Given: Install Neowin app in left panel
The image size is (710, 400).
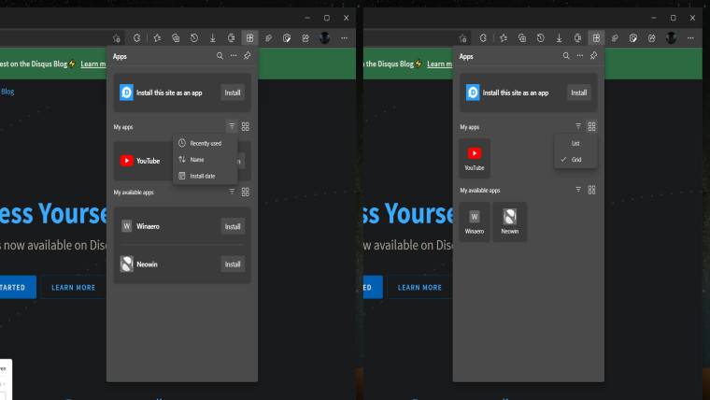Looking at the screenshot, I should click(233, 264).
